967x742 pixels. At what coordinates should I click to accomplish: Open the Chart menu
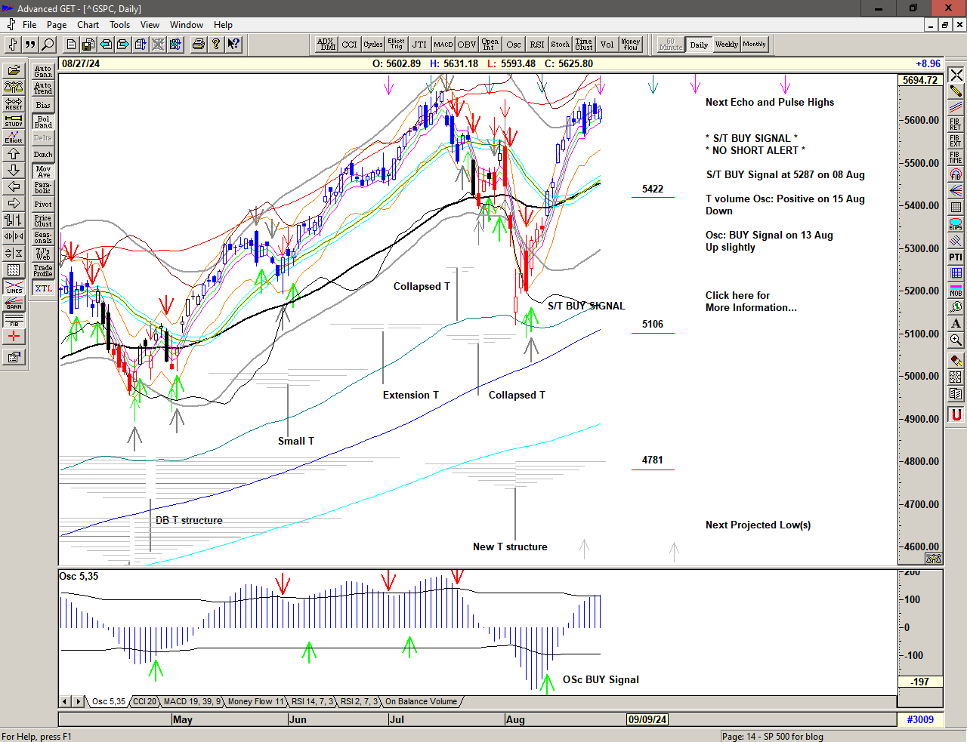tap(88, 25)
